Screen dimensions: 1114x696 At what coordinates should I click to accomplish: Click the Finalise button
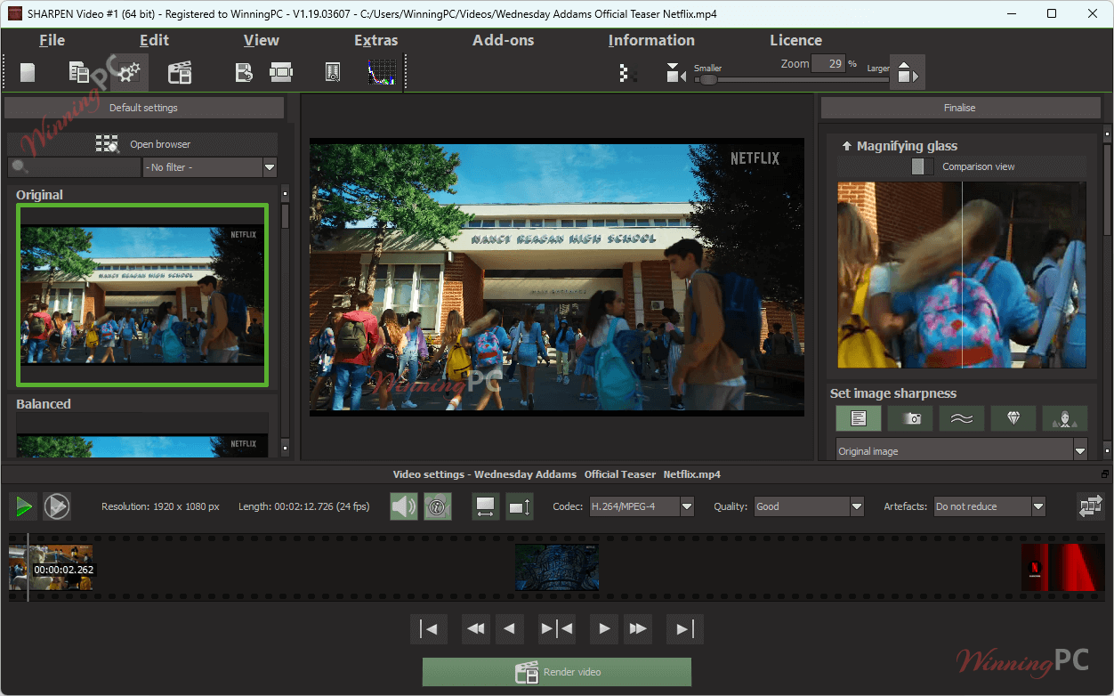coord(960,108)
